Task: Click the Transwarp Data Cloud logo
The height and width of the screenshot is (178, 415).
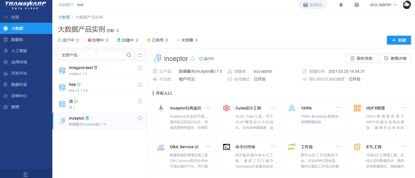Action: (26, 5)
